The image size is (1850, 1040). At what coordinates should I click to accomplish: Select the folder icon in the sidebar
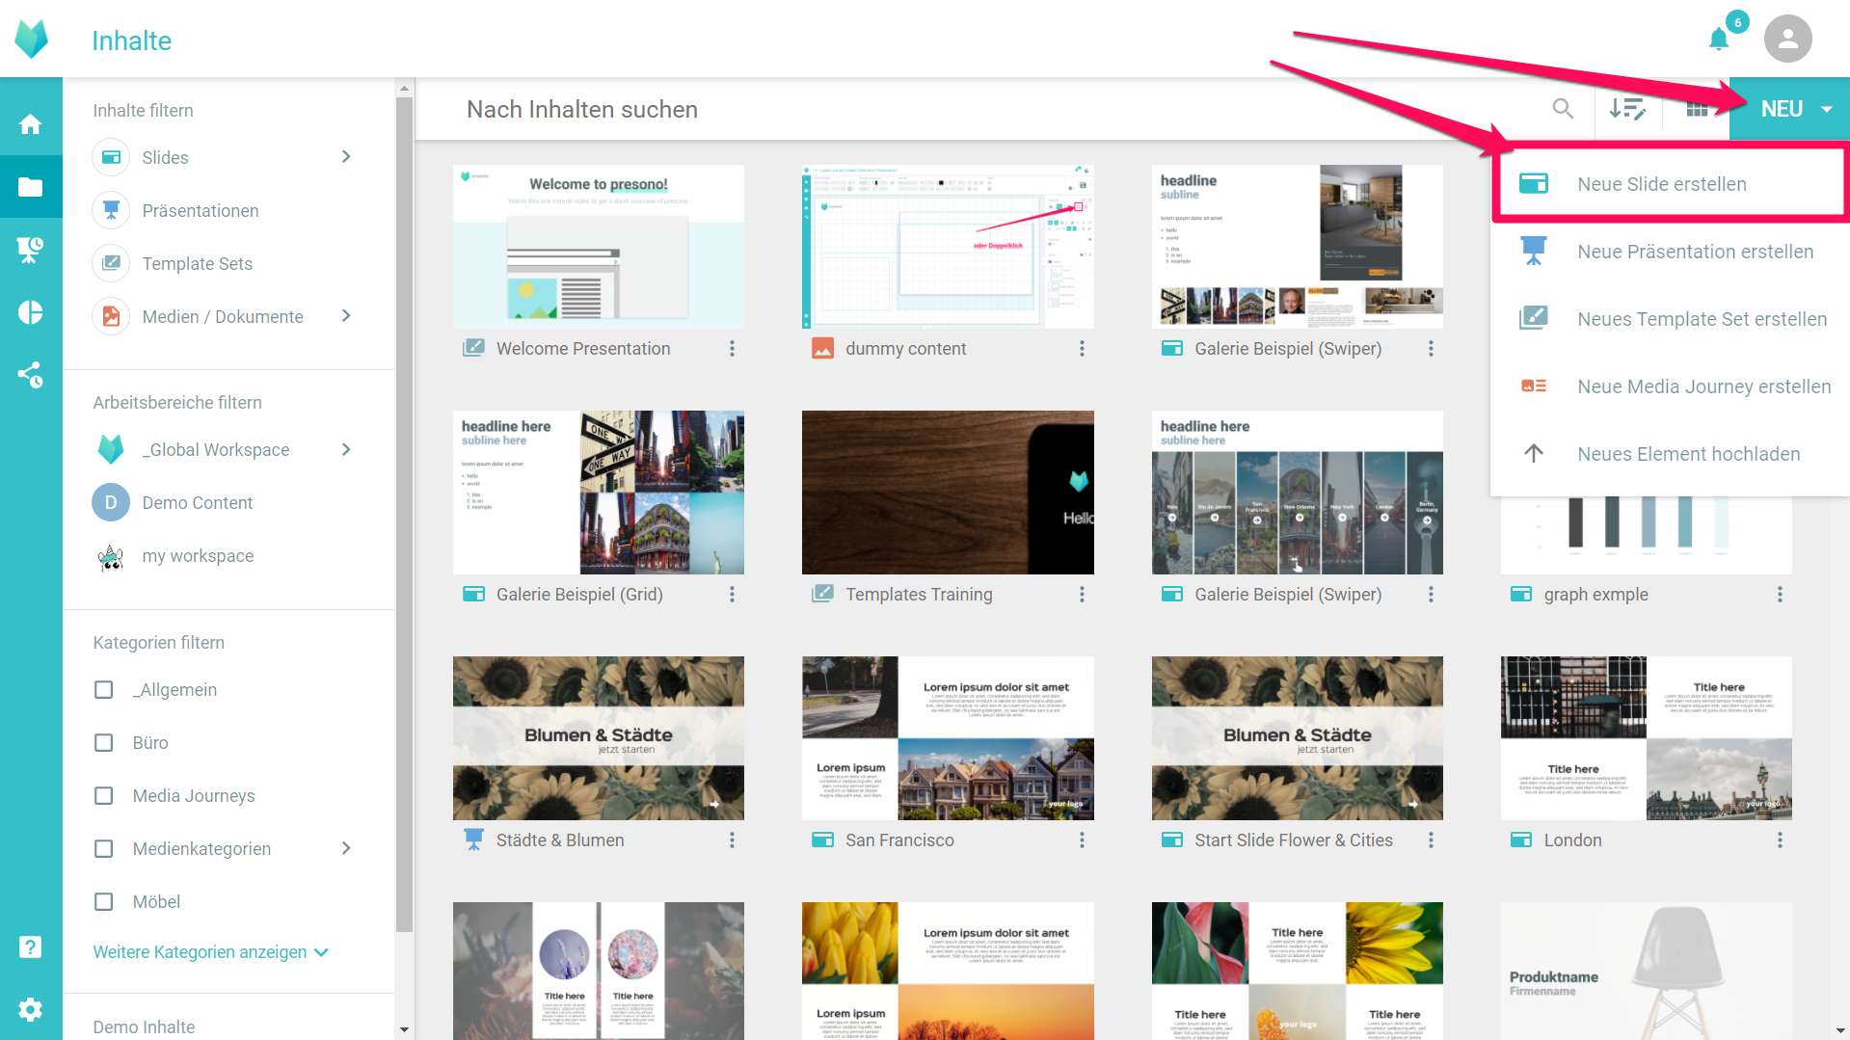[31, 186]
